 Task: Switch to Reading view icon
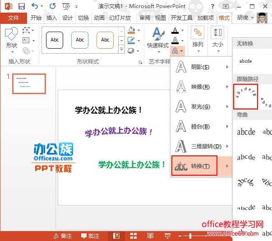(x=150, y=236)
